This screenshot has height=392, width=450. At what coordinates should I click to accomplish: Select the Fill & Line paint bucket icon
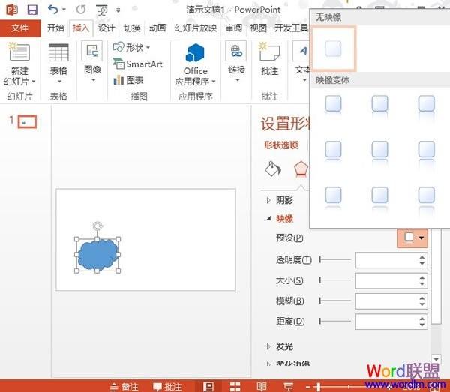coord(273,168)
